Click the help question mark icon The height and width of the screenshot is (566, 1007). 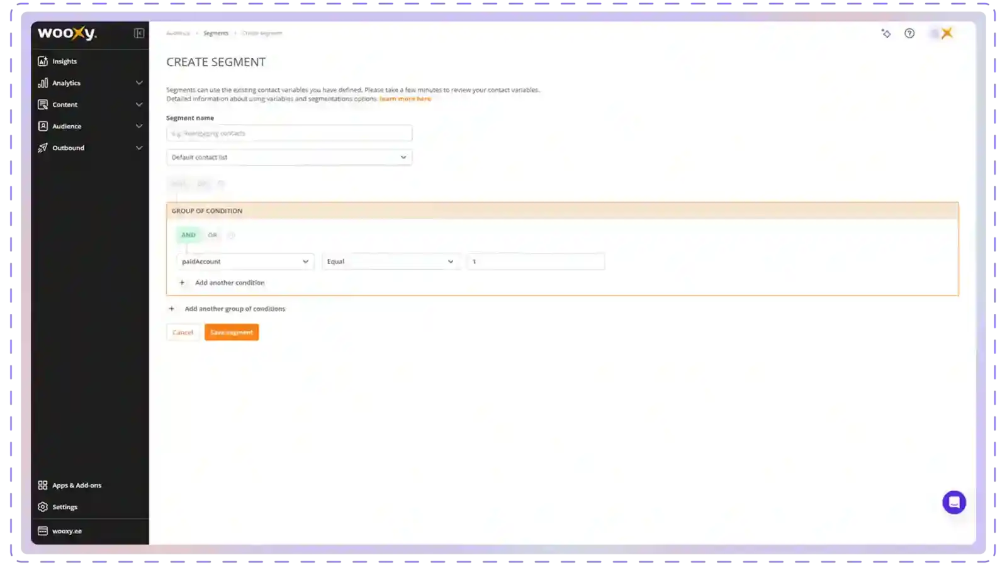[909, 33]
